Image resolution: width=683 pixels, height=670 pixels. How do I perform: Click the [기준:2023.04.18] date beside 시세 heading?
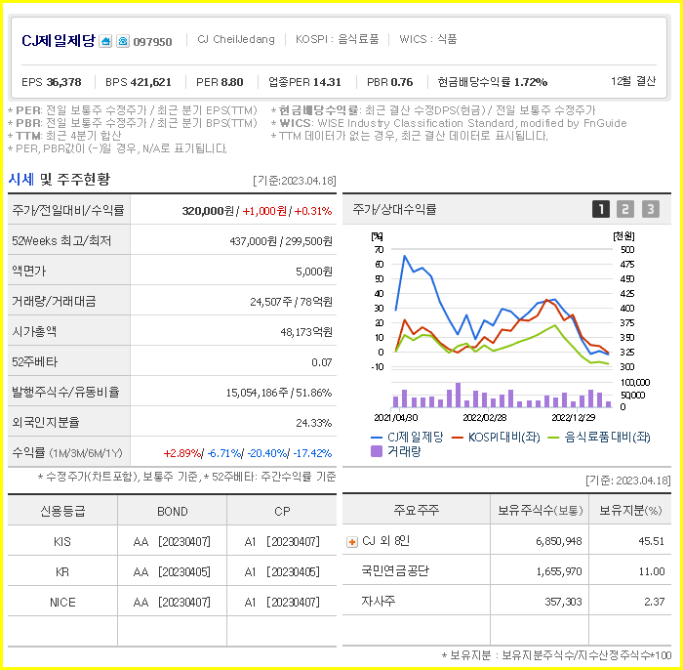click(x=295, y=181)
